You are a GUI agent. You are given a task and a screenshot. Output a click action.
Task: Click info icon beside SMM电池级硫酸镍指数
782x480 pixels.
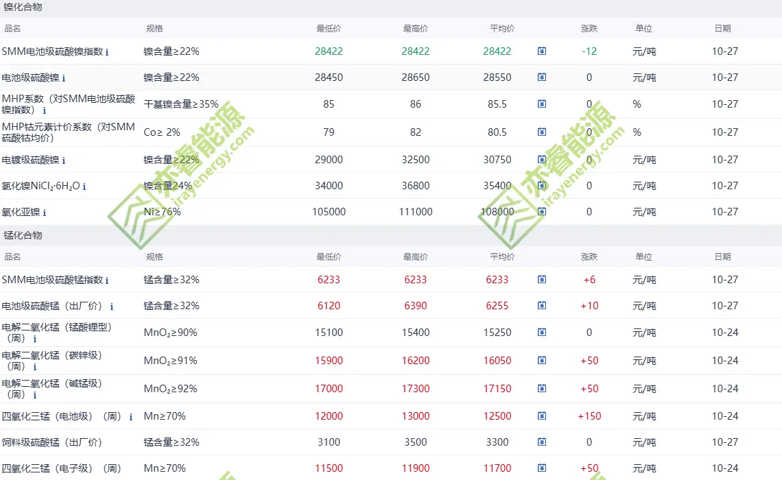click(107, 52)
